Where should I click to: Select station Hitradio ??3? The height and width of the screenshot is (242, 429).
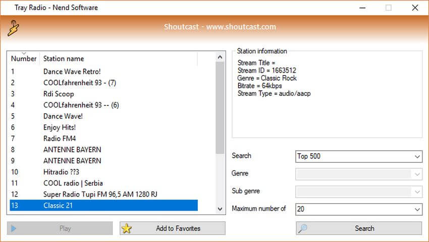tap(103, 172)
